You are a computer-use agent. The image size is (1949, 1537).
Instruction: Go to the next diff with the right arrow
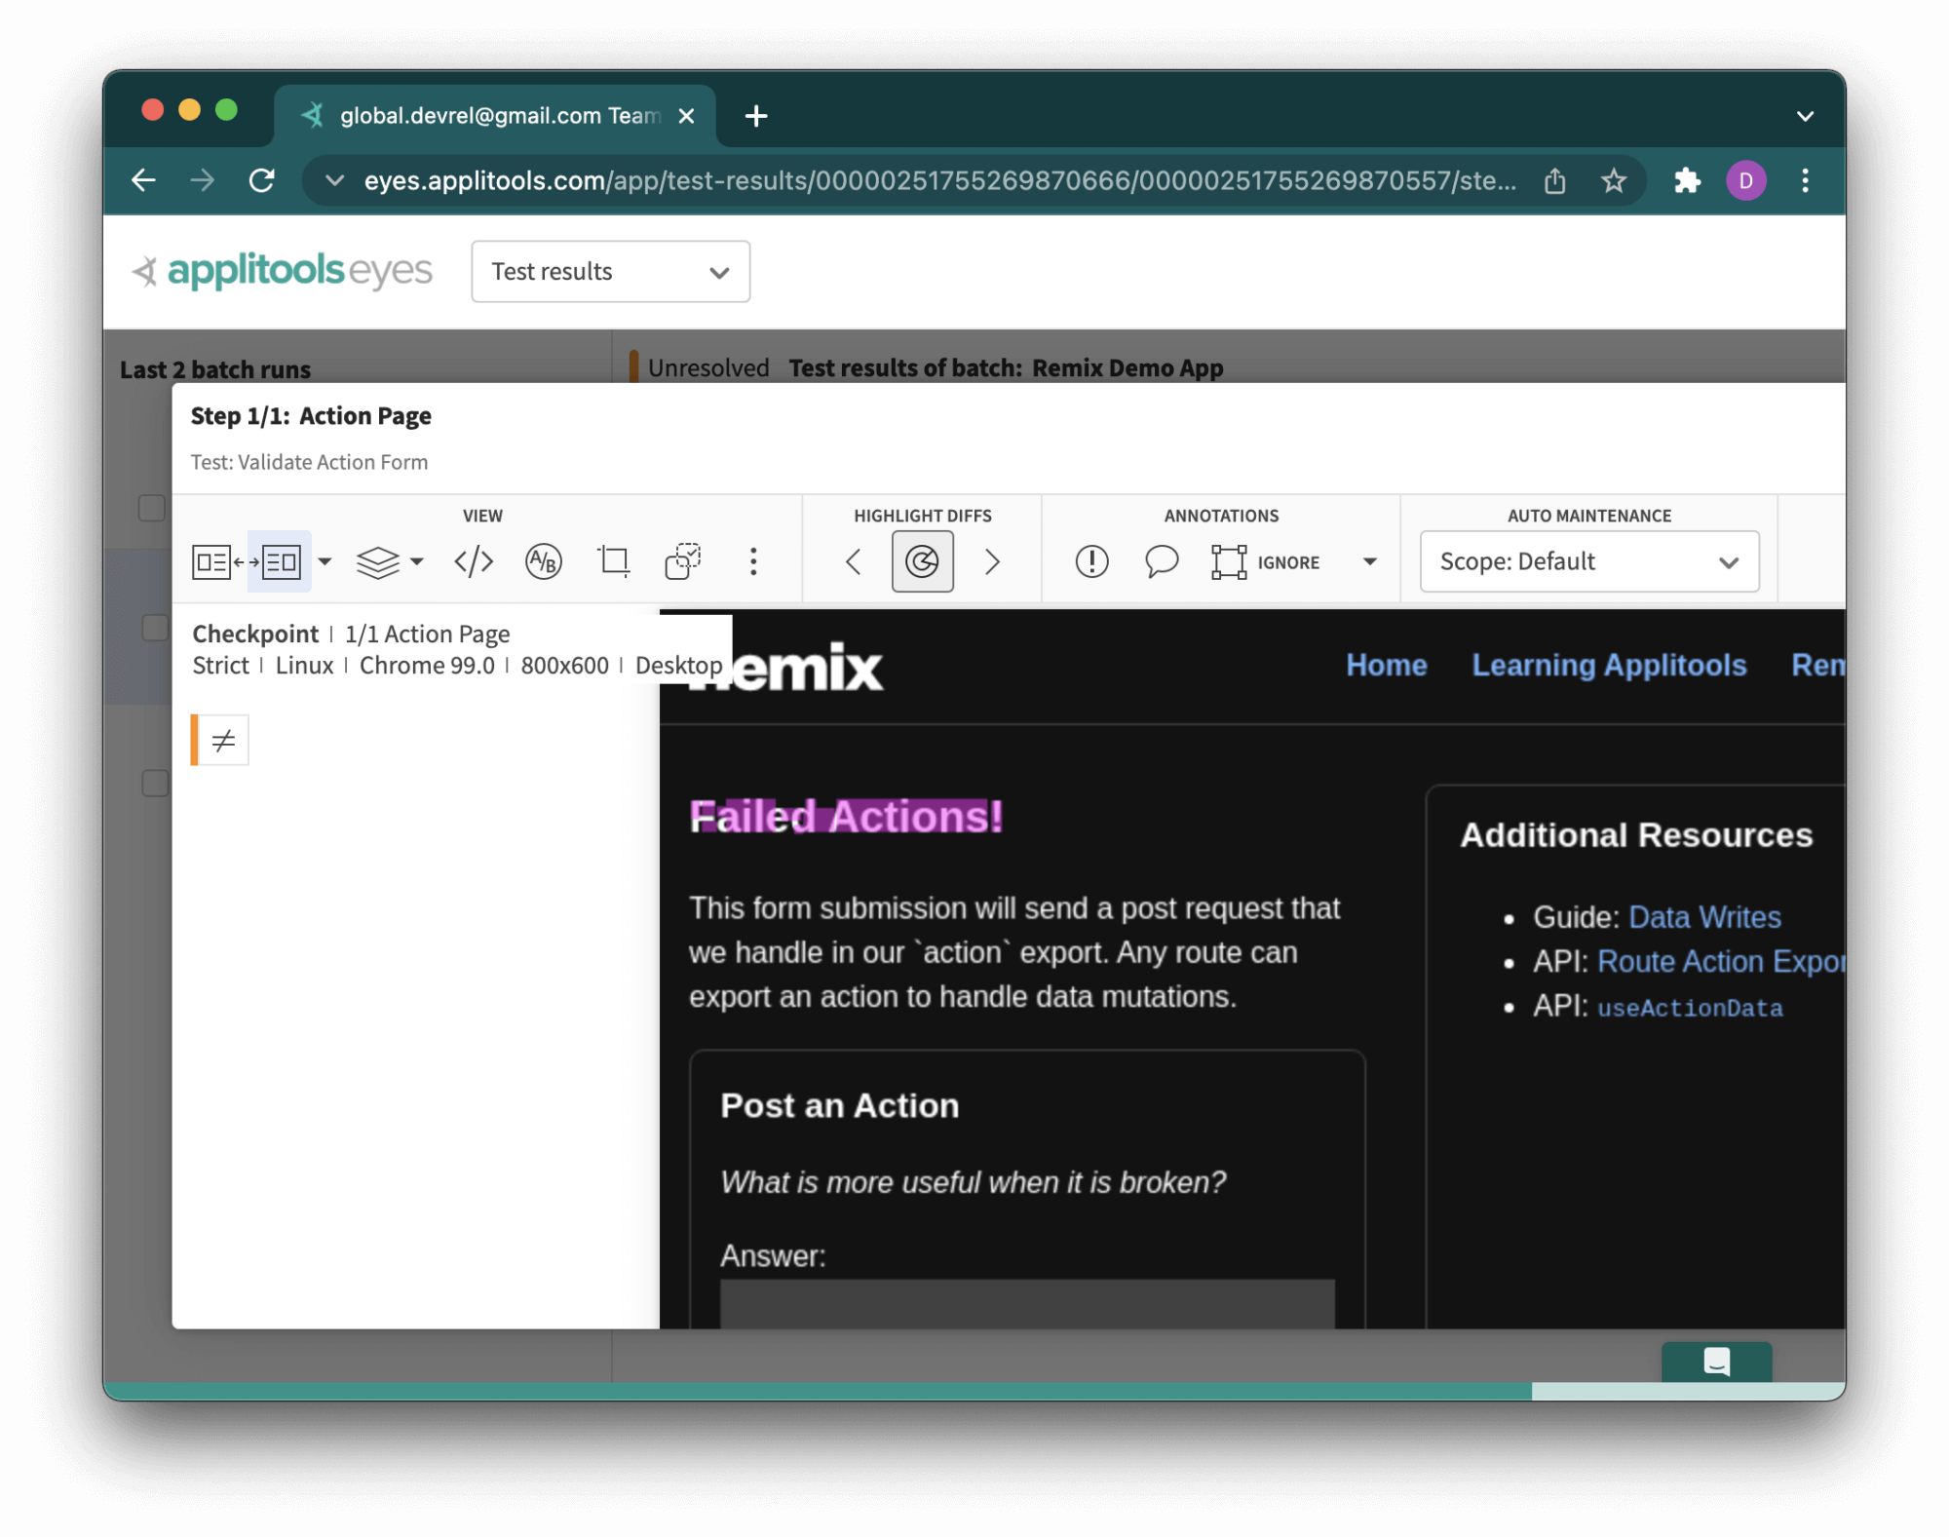click(x=992, y=561)
